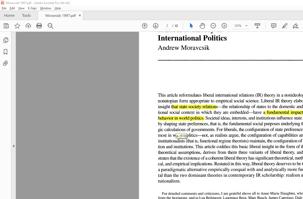Open the E-Sign menu

click(32, 8)
